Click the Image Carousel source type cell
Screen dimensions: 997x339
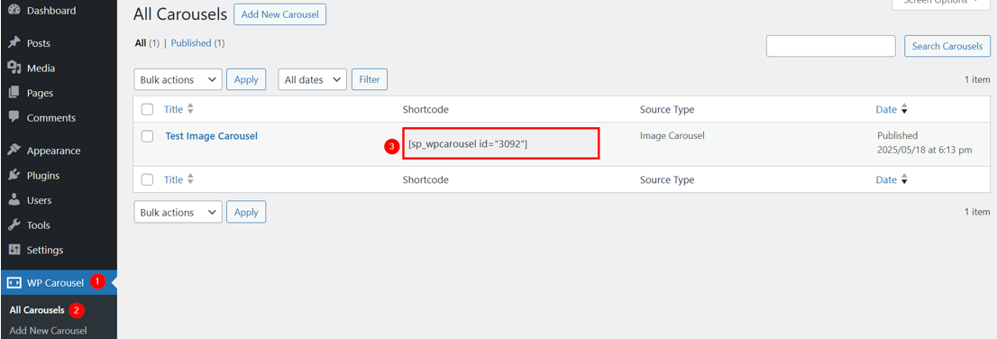pyautogui.click(x=672, y=135)
